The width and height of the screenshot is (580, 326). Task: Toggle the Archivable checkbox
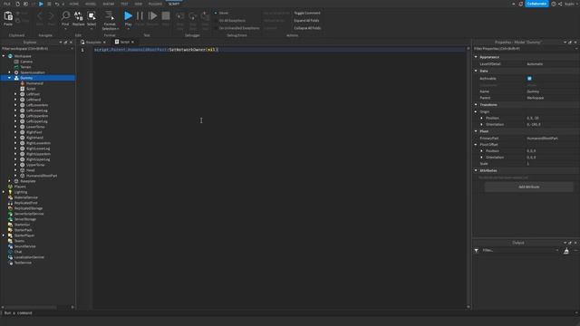[529, 79]
